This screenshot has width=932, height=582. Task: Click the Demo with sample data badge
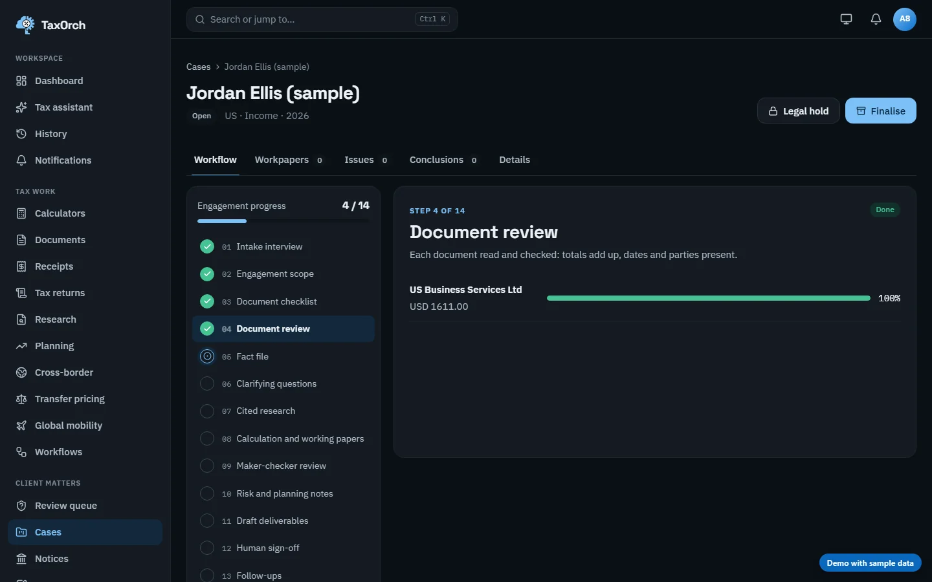(870, 563)
